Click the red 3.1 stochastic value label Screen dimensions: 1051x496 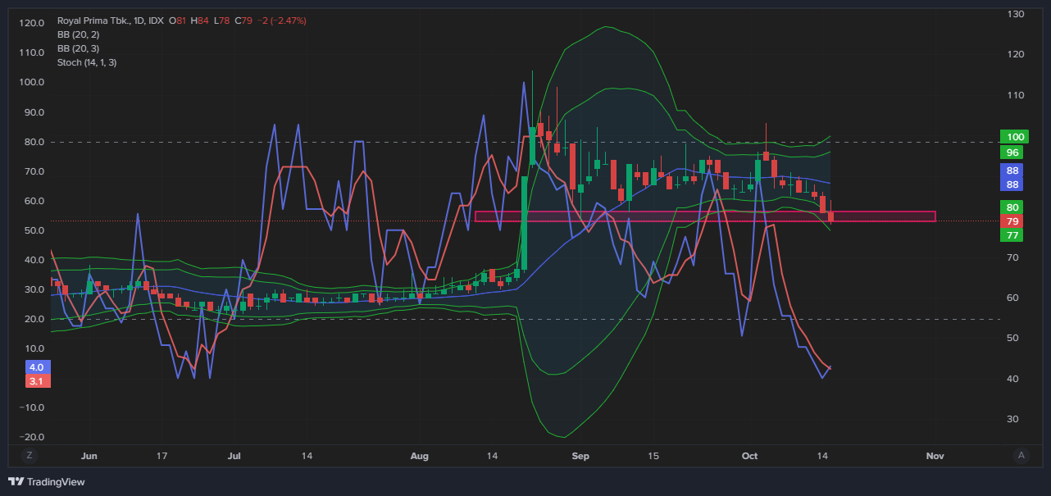(x=39, y=381)
